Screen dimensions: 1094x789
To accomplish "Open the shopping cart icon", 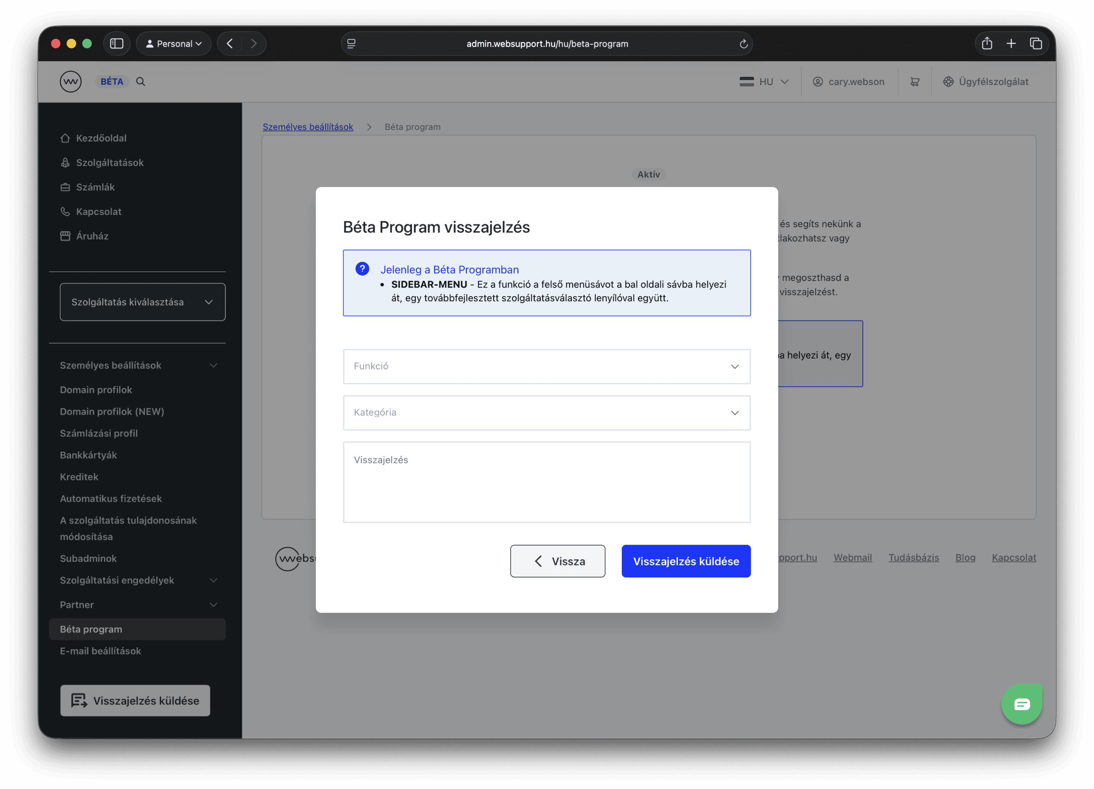I will 915,82.
